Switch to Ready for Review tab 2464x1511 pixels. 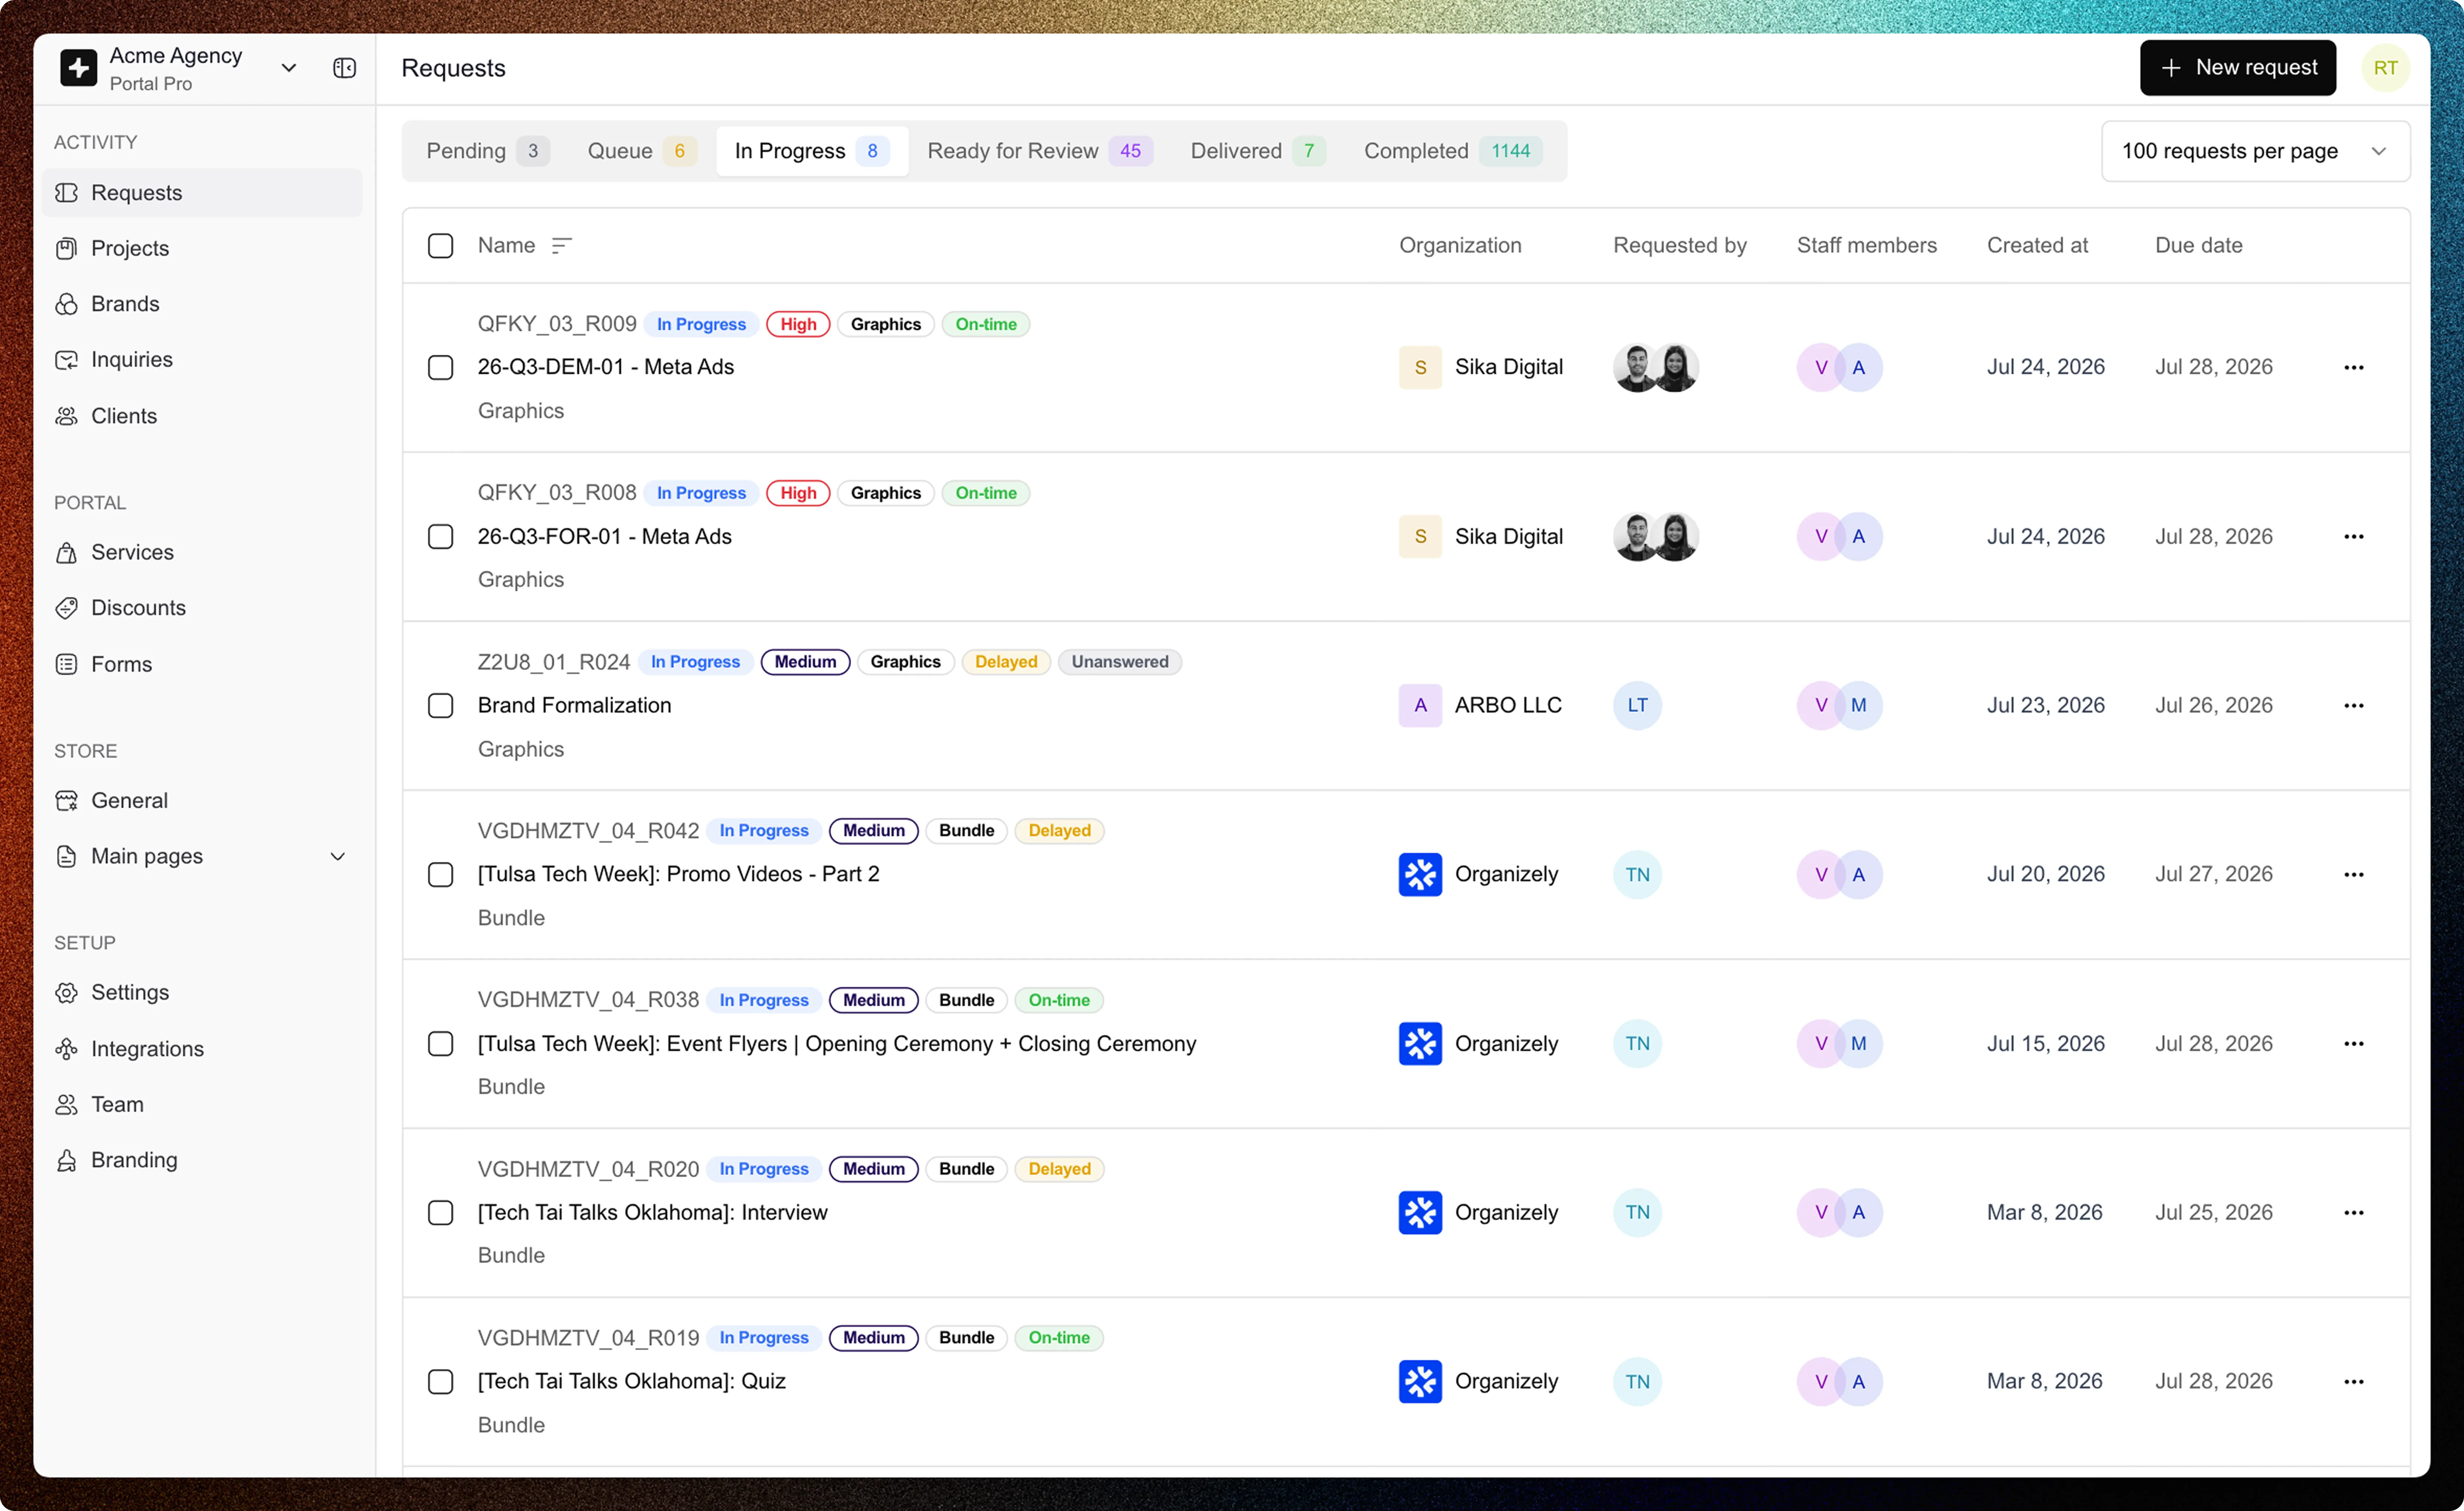tap(1040, 151)
